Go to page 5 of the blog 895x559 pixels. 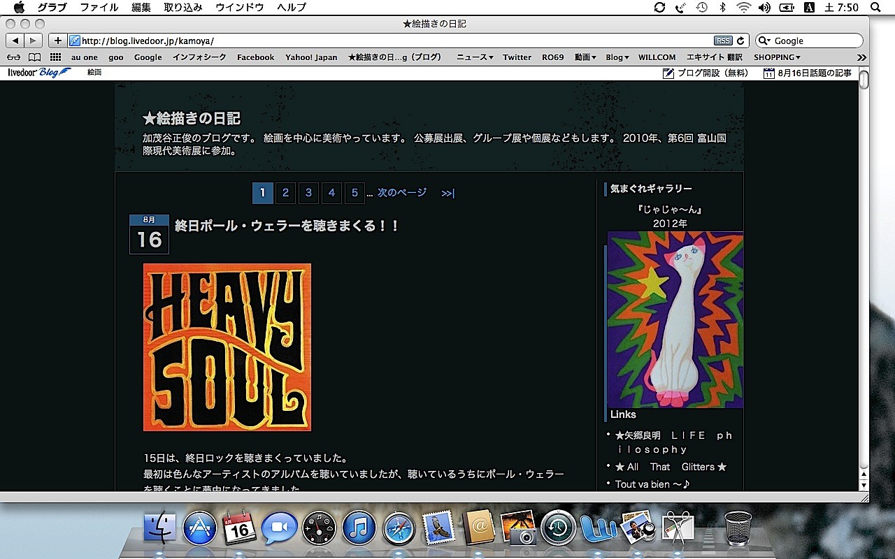355,193
